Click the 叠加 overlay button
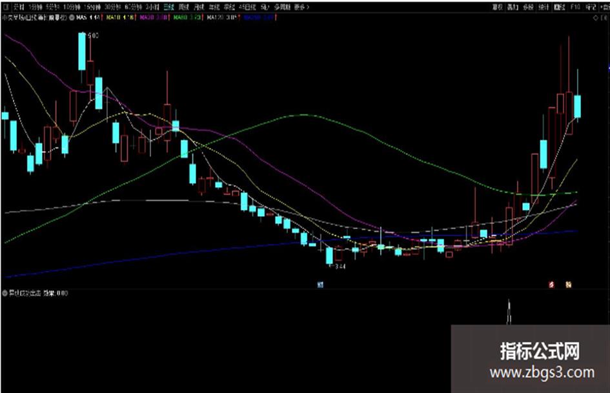This screenshot has height=393, width=610. pyautogui.click(x=513, y=7)
